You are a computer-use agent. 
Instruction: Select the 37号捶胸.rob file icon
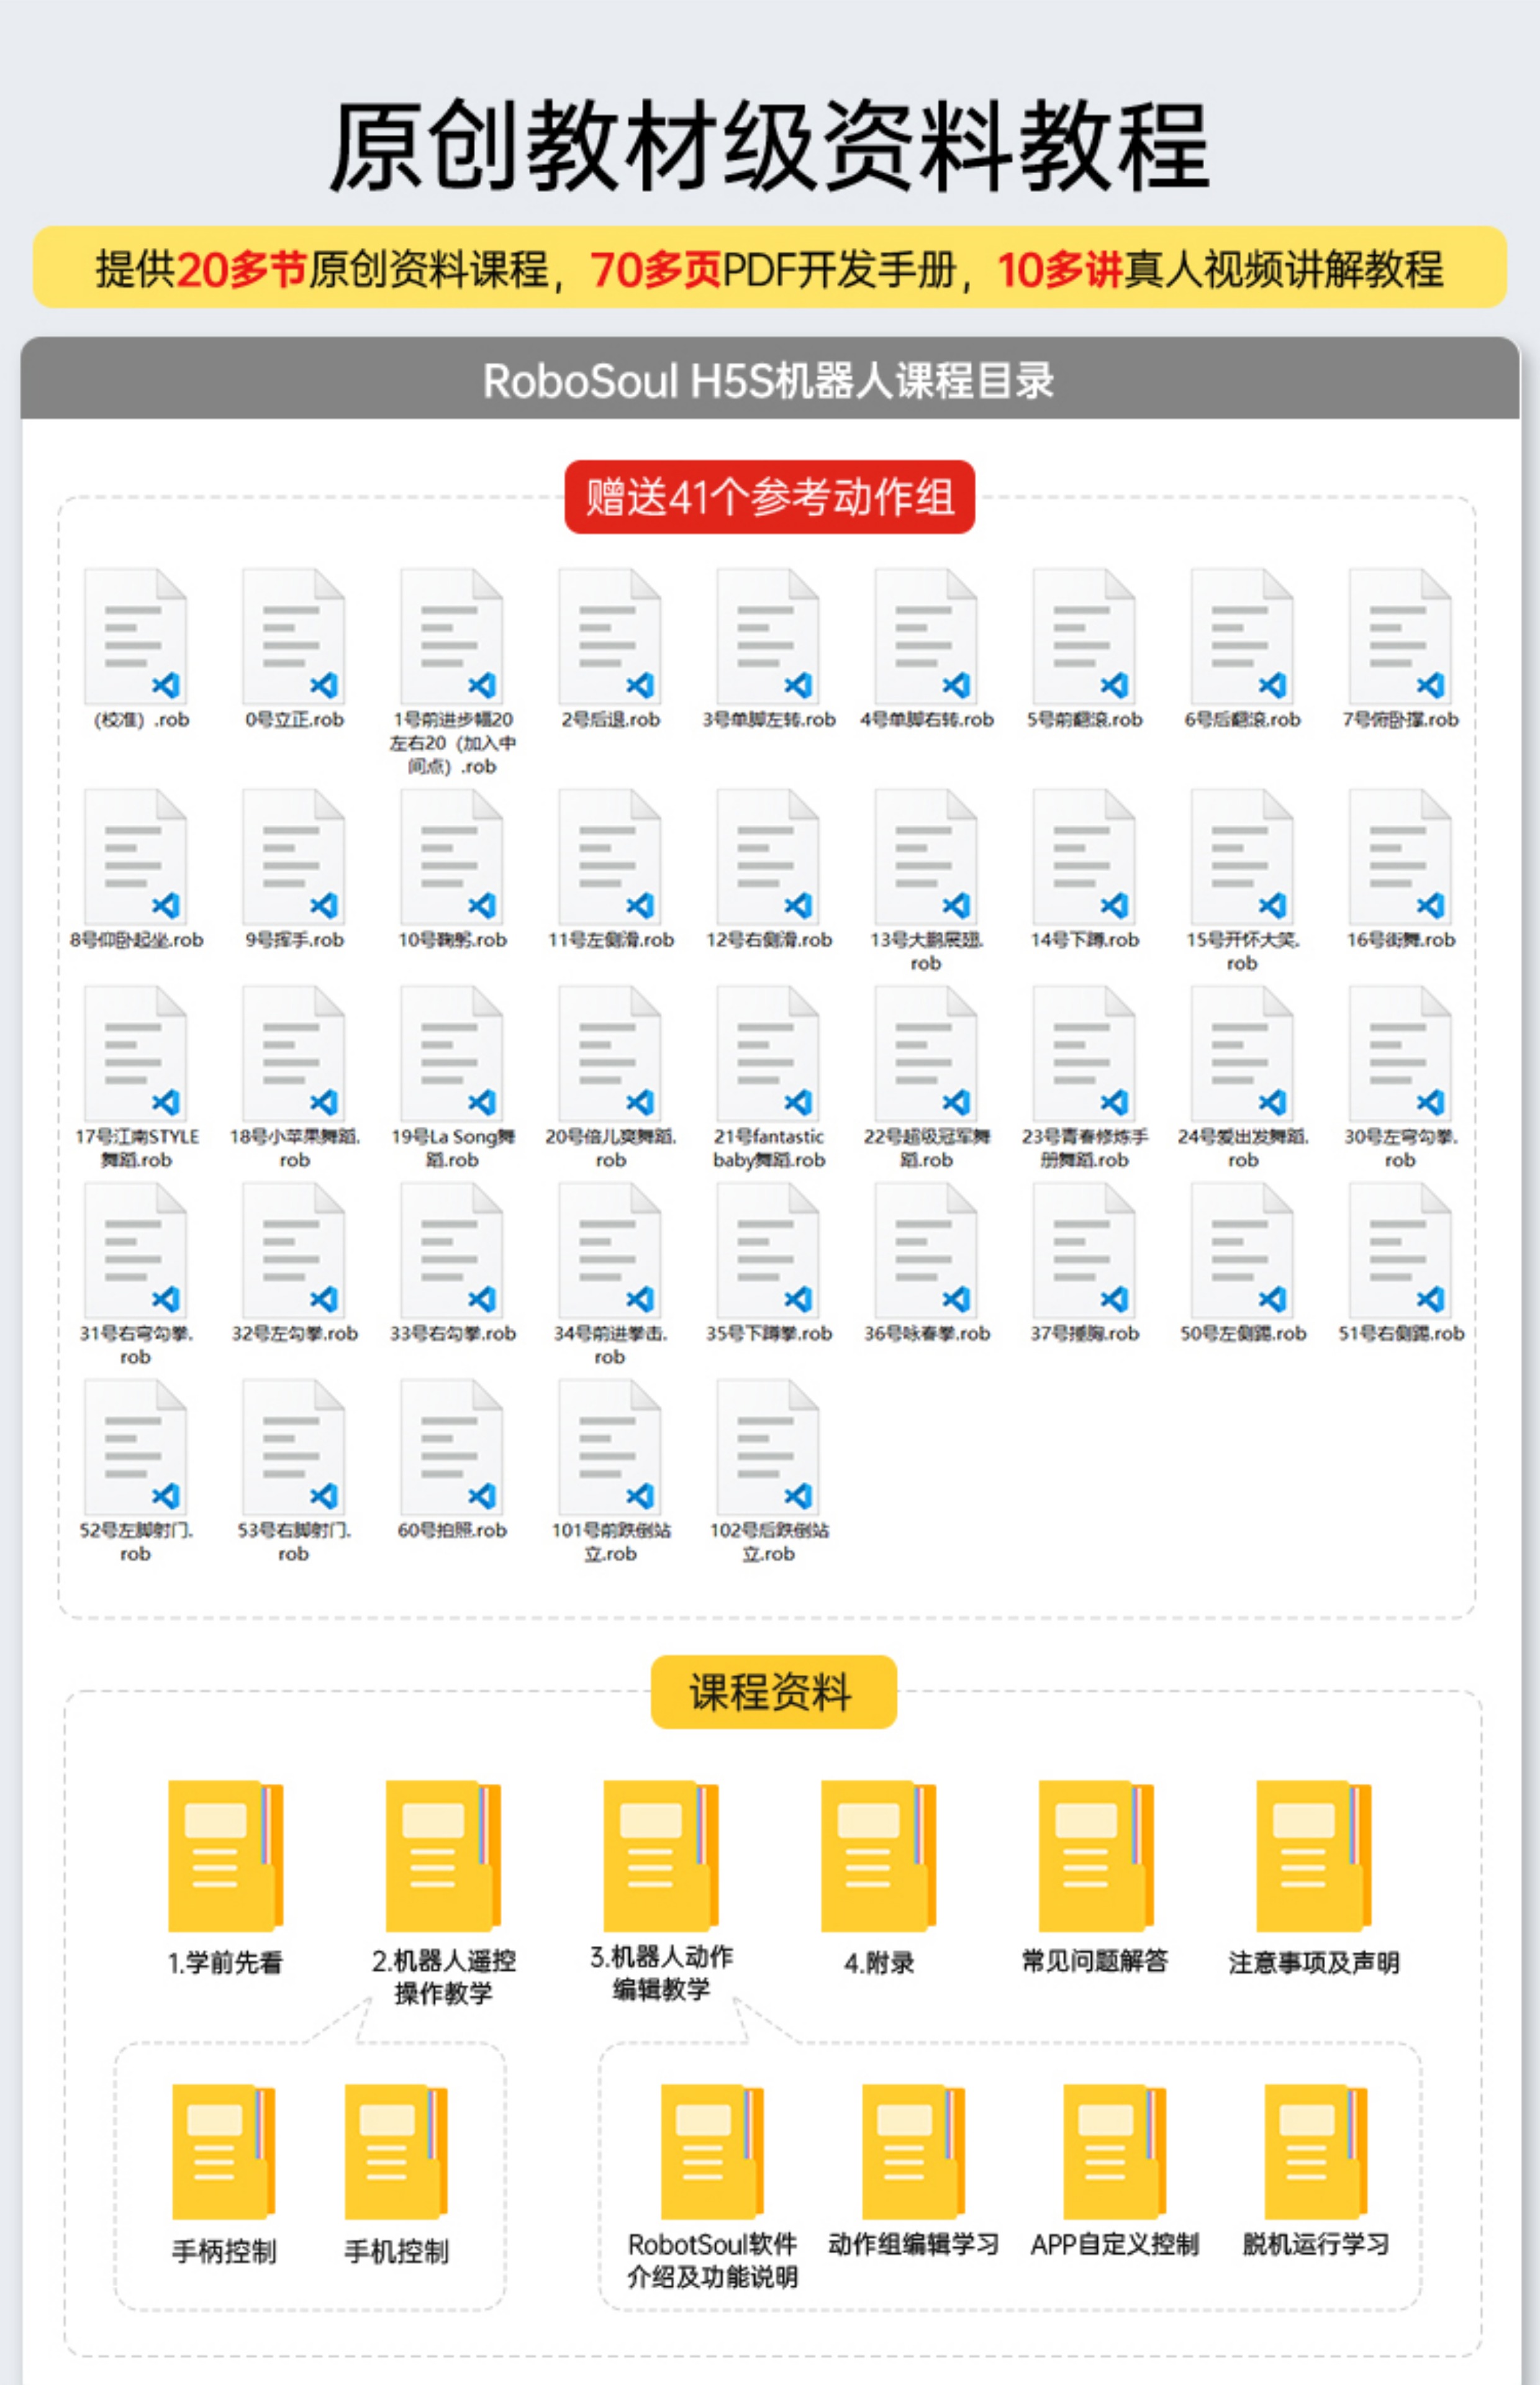(1083, 1251)
